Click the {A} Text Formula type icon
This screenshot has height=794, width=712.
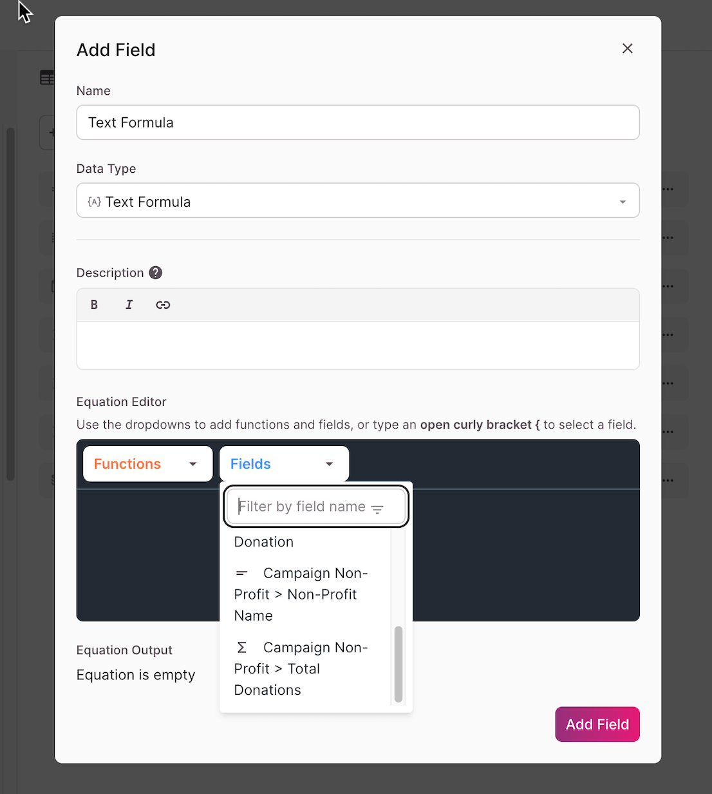(x=94, y=201)
